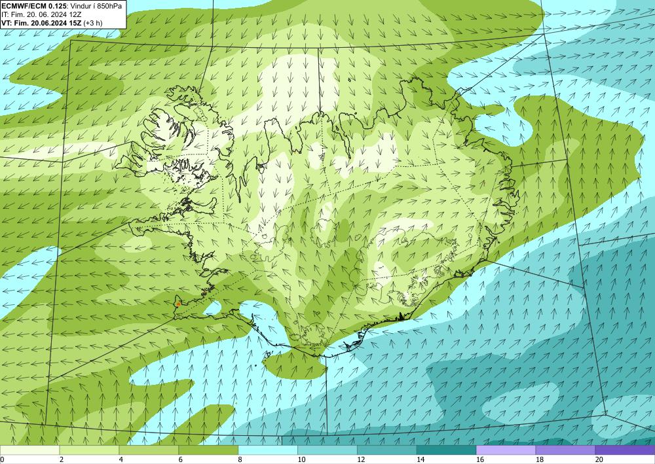Image resolution: width=655 pixels, height=464 pixels.
Task: Click the 8-10 wind speed legend swatch
Action: (268, 450)
